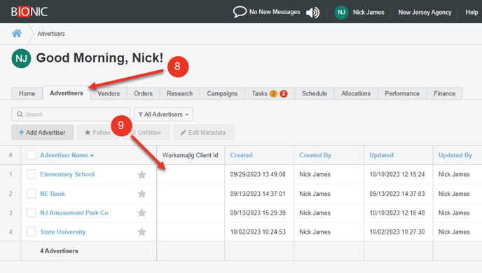Viewport: 482px width, 273px height.
Task: Switch to the Schedule tab
Action: [x=315, y=93]
